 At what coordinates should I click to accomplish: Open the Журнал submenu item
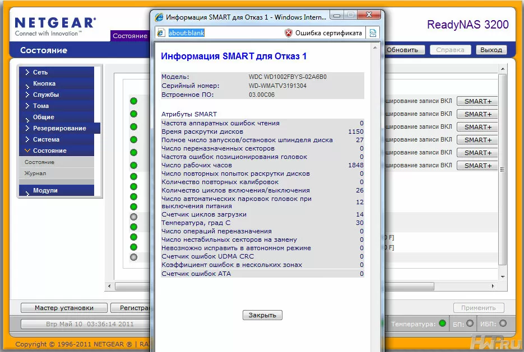tap(35, 173)
